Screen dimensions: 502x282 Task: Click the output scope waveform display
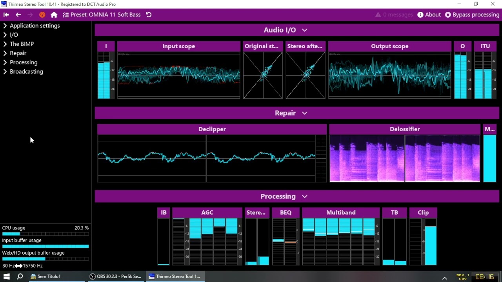coord(390,75)
